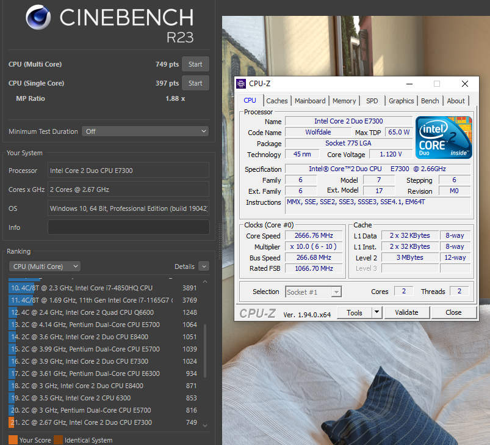Click the Specification string in CPU-Z
This screenshot has width=490, height=445.
coord(378,169)
